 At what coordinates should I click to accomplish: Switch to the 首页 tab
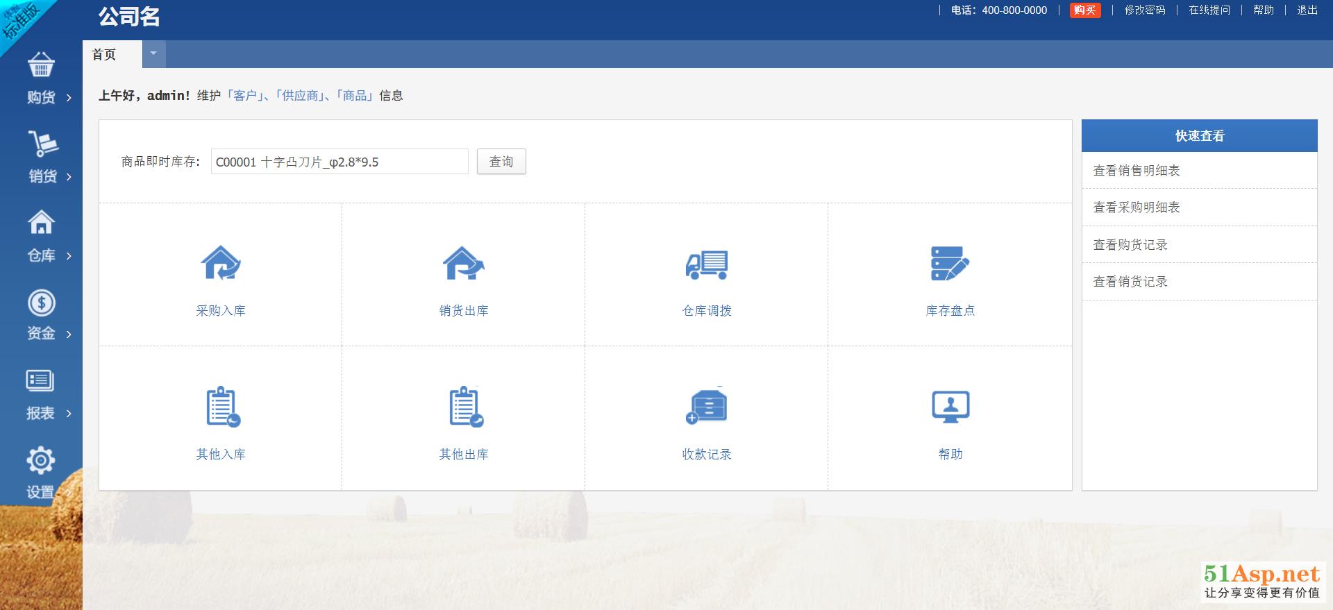click(x=104, y=55)
